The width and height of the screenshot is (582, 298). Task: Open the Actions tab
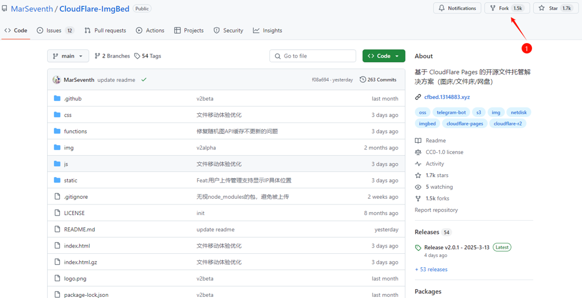(150, 30)
